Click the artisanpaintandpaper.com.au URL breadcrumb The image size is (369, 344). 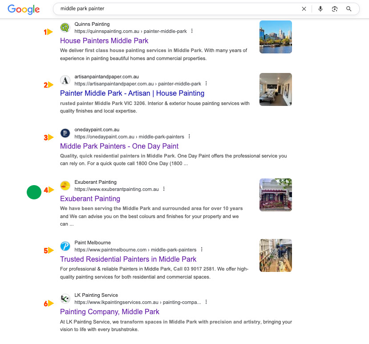(x=138, y=84)
